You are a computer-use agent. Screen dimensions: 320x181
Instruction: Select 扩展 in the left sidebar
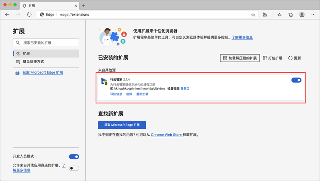point(26,54)
